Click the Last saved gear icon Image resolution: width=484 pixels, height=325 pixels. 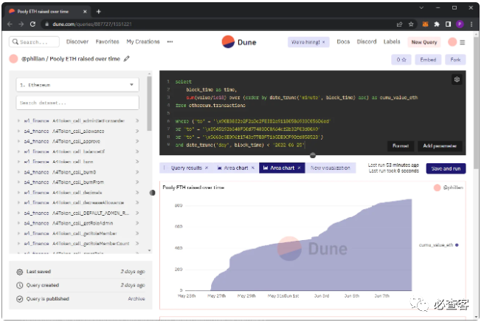click(19, 272)
